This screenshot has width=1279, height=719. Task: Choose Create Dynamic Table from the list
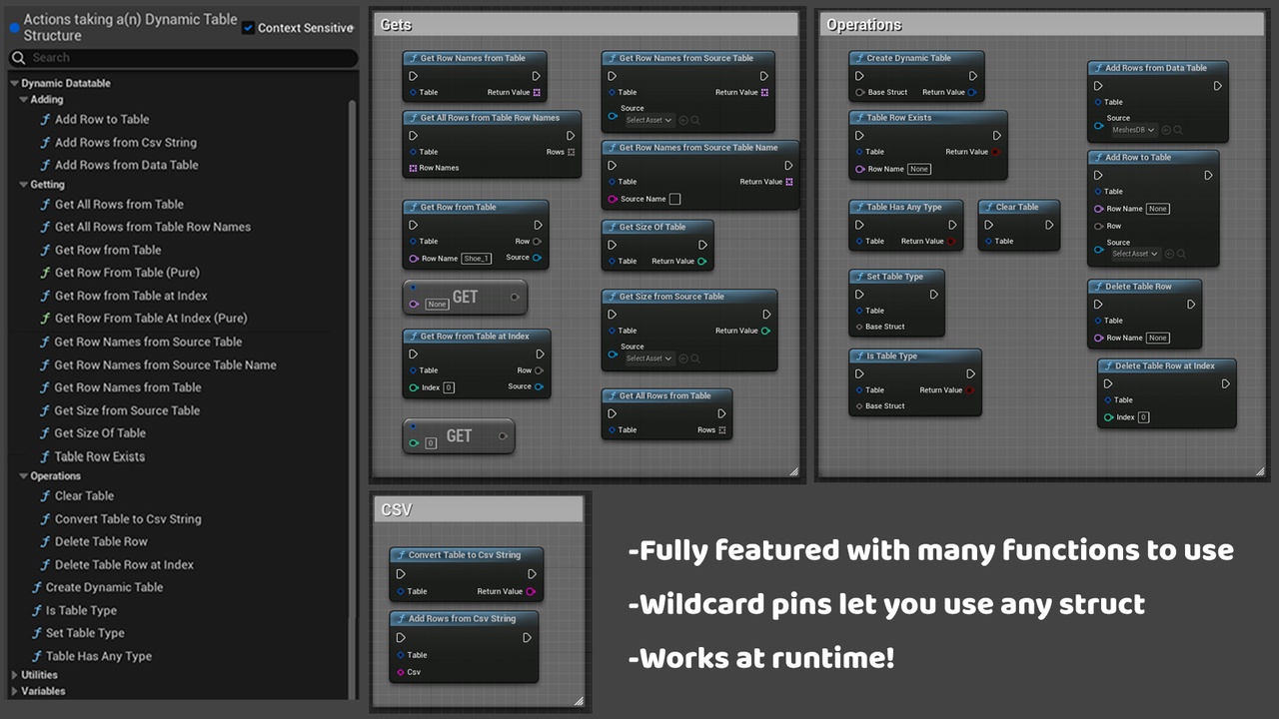click(104, 587)
